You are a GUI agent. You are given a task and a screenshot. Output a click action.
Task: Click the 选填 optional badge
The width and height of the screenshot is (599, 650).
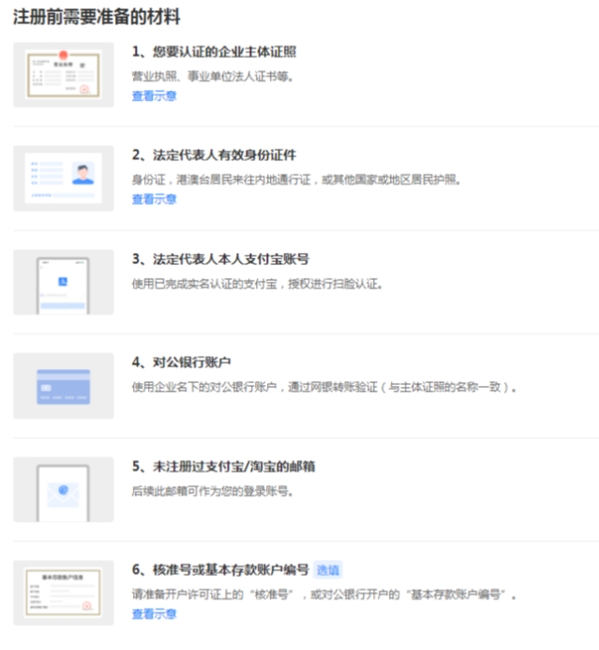(327, 569)
